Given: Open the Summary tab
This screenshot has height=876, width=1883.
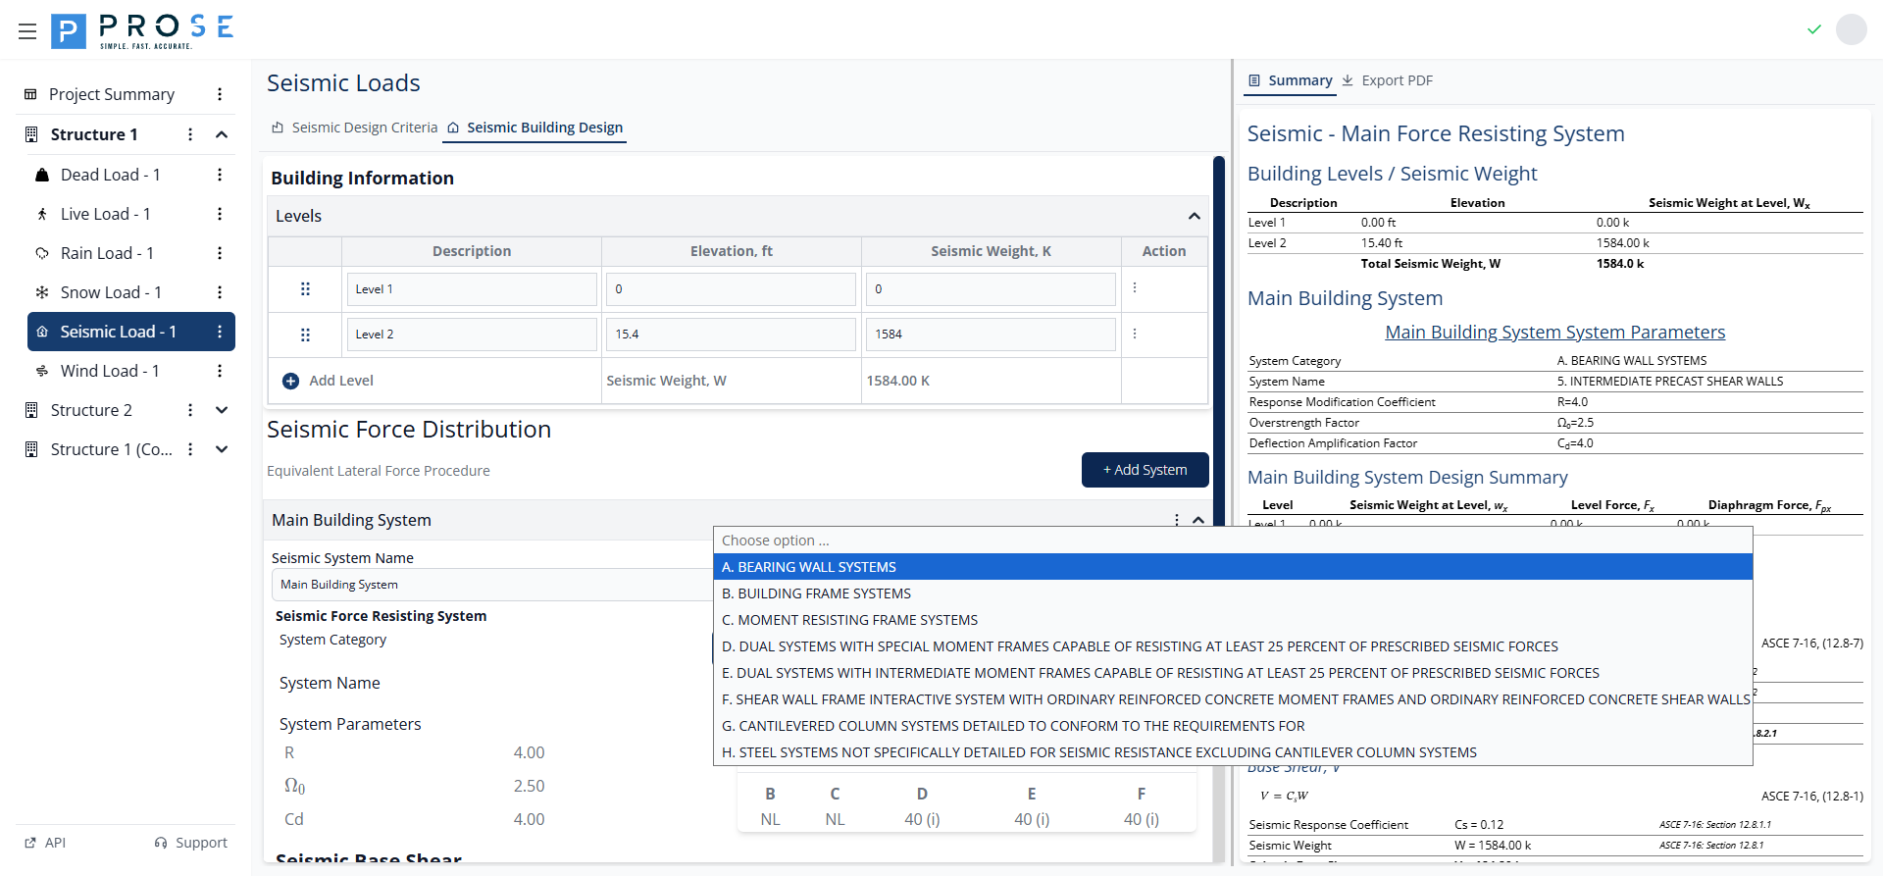Looking at the screenshot, I should coord(1290,80).
